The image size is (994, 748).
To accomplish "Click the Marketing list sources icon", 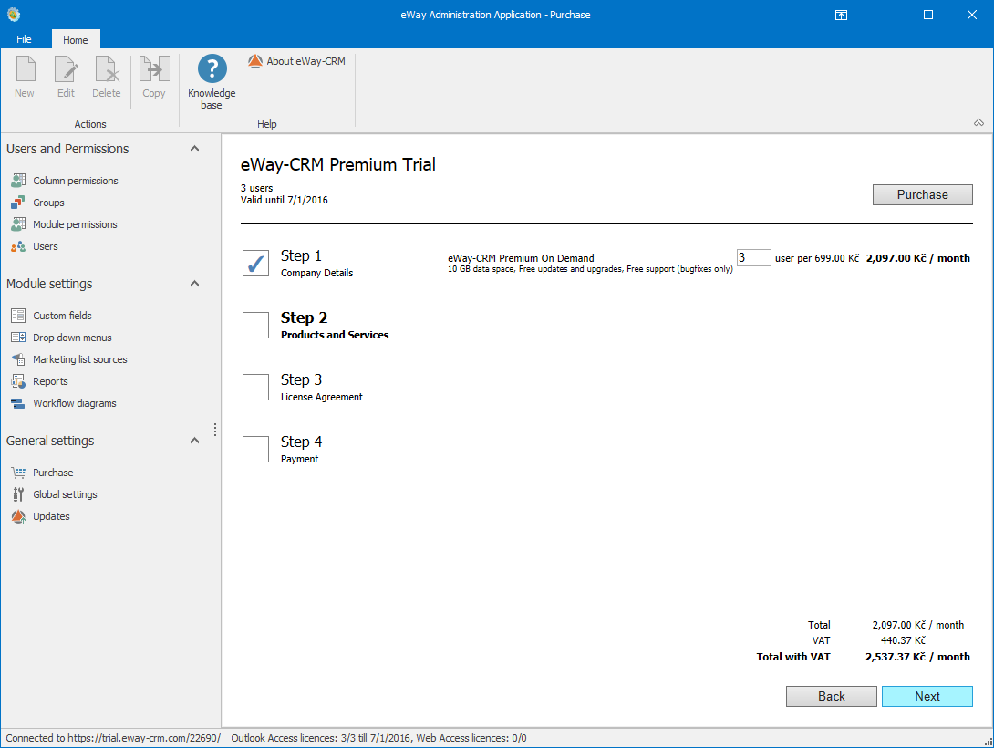I will click(x=18, y=359).
